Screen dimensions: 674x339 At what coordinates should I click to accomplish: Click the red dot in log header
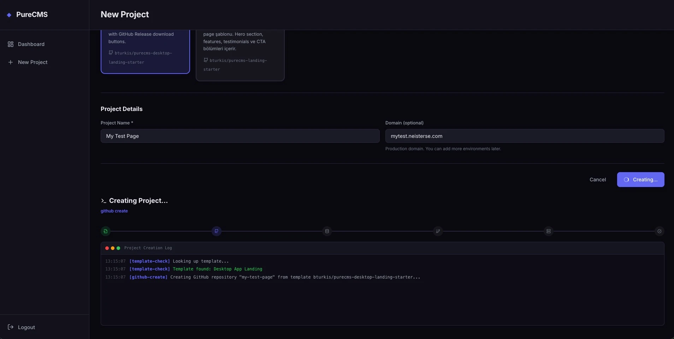coord(107,248)
